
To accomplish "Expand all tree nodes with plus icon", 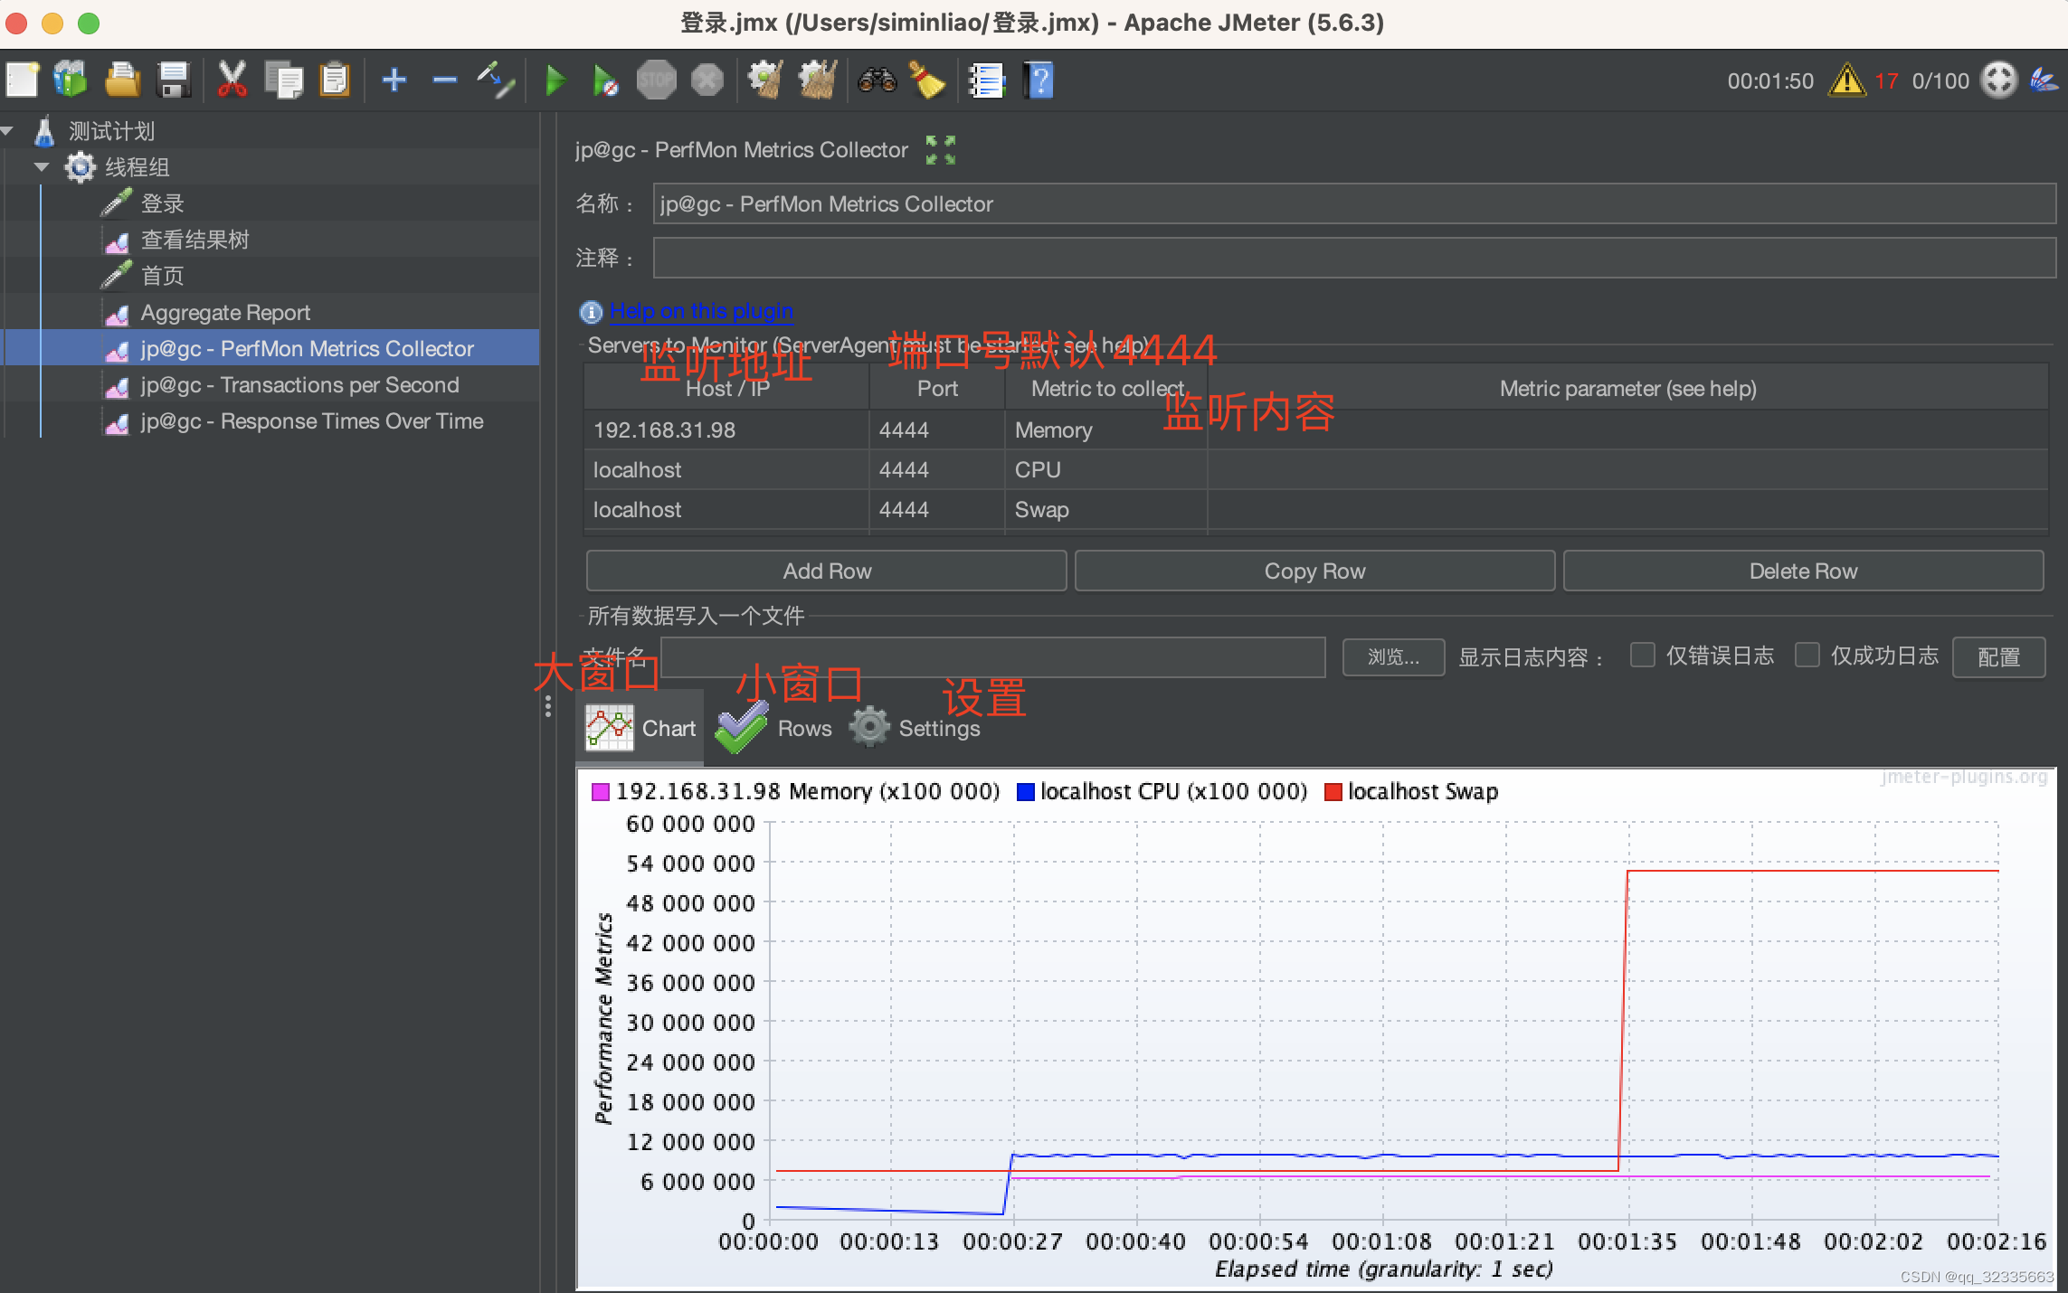I will coord(394,80).
